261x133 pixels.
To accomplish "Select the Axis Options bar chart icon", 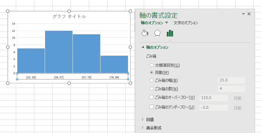I will (x=170, y=33).
